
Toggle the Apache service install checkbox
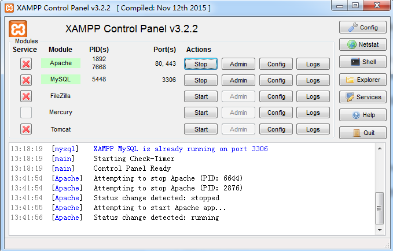[x=26, y=64]
